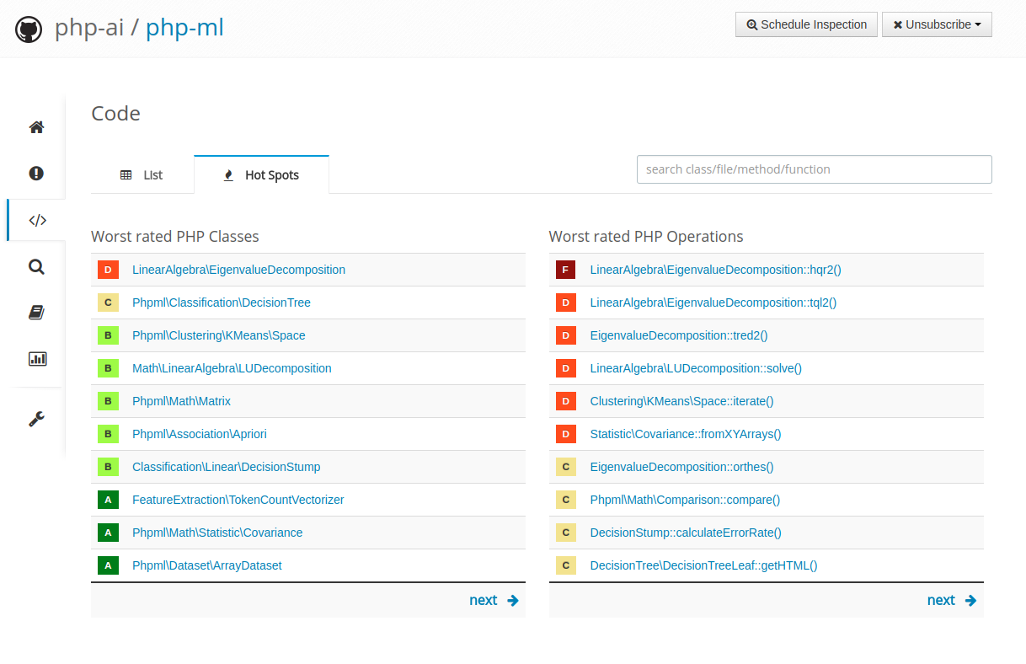
Task: Click the A rating badge for TokenCountVectorizer
Action: [108, 500]
